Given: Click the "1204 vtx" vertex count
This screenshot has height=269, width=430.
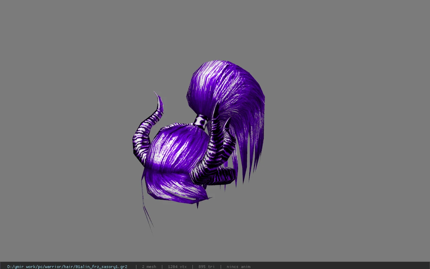Looking at the screenshot, I should [177, 267].
